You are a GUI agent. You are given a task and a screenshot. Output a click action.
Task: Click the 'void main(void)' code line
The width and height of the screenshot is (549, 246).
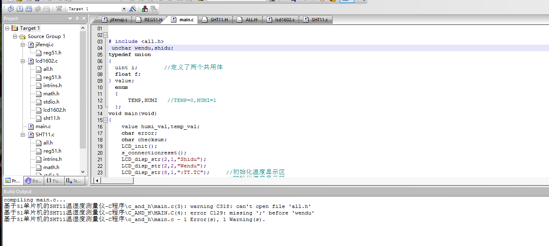(x=133, y=113)
